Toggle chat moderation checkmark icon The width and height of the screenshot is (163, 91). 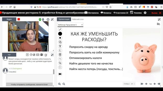coord(46,55)
